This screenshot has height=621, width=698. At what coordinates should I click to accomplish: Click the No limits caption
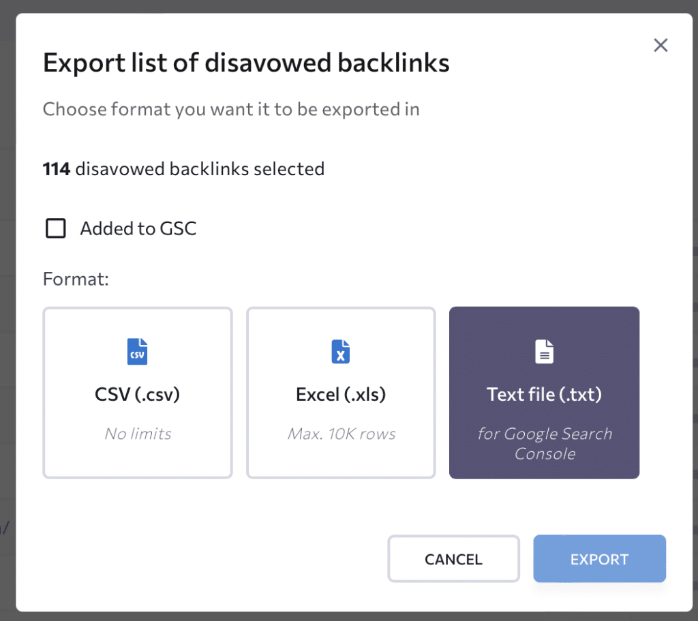138,434
